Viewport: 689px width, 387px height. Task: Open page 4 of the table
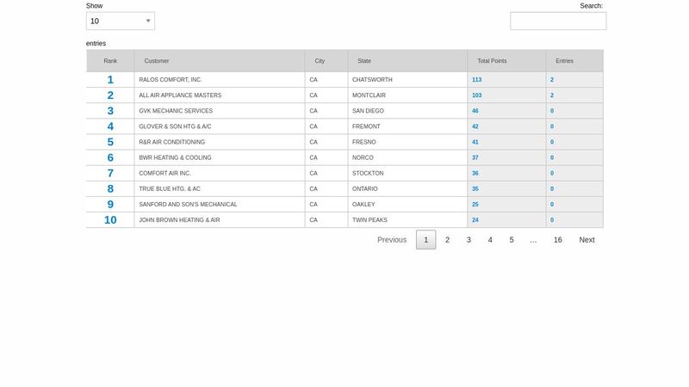(490, 240)
